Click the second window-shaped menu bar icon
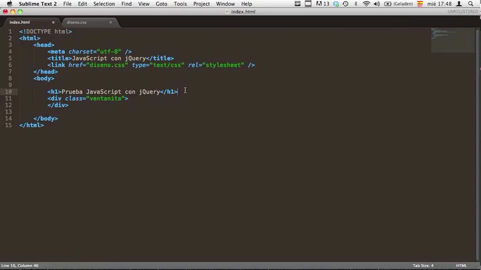 point(308,4)
